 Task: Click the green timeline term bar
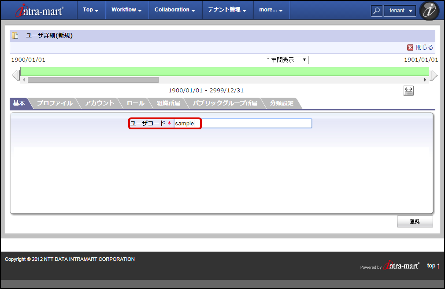225,72
